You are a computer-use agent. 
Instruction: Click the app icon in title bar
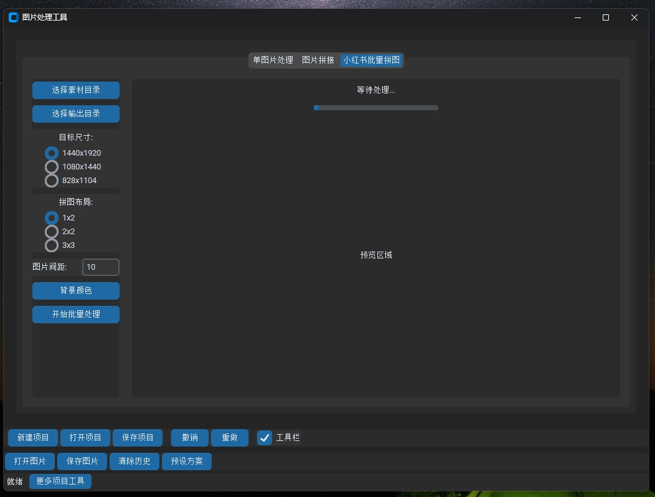(13, 17)
